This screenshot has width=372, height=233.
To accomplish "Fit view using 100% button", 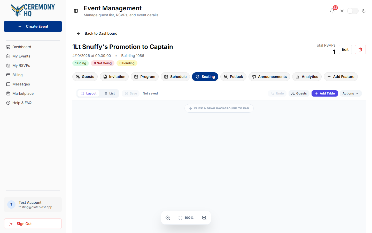I will [186, 218].
